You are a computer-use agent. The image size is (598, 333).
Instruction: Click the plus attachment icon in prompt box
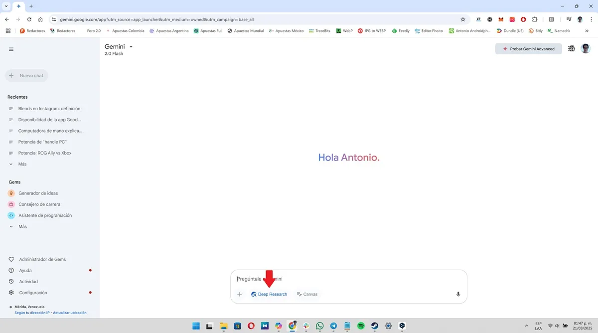click(x=239, y=294)
